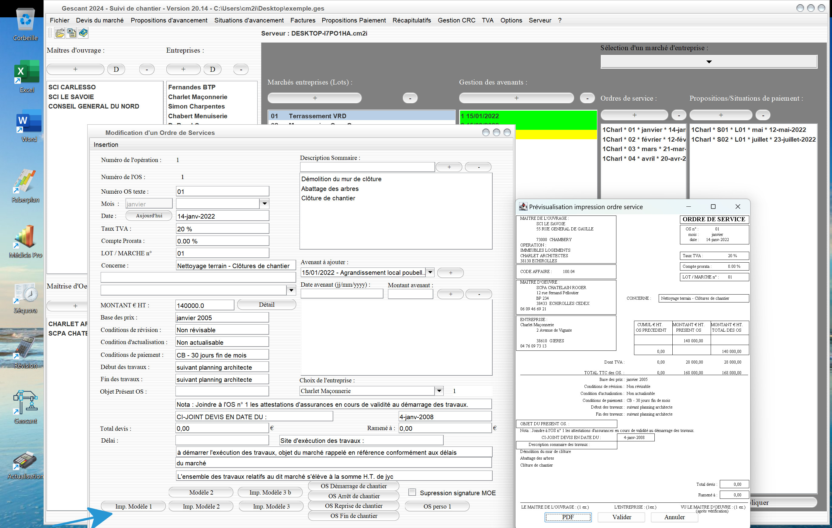
Task: Open the Gestion CRC menu
Action: 456,20
